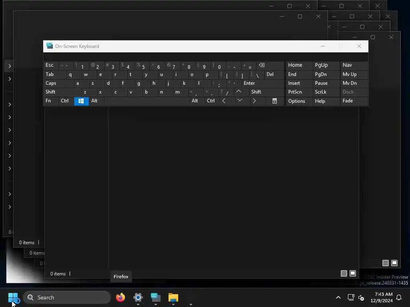Image resolution: width=410 pixels, height=307 pixels.
Task: Tap the Windows logo key on keyboard
Action: pyautogui.click(x=81, y=101)
